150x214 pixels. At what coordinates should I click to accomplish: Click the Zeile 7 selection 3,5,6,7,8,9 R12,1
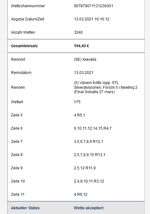point(88,142)
